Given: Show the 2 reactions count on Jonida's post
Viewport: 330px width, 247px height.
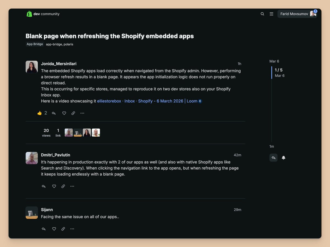Looking at the screenshot, I should coord(46,113).
